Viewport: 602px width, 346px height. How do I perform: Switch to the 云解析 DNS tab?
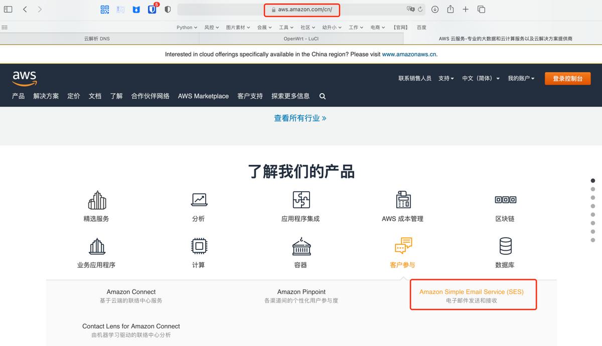point(99,39)
